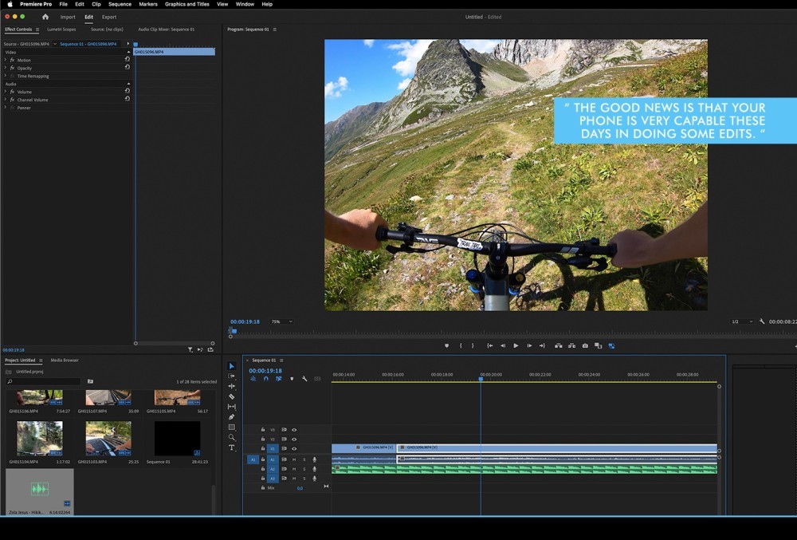
Task: Expand the Volume audio effect
Action: [6, 92]
